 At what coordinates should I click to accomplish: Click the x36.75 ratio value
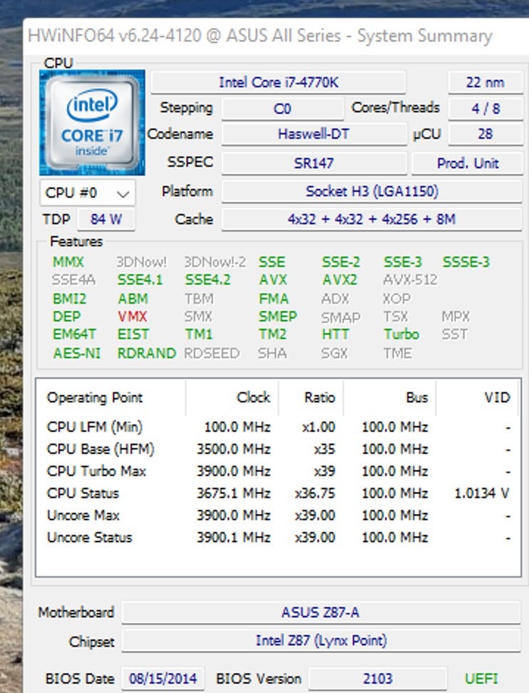point(315,493)
